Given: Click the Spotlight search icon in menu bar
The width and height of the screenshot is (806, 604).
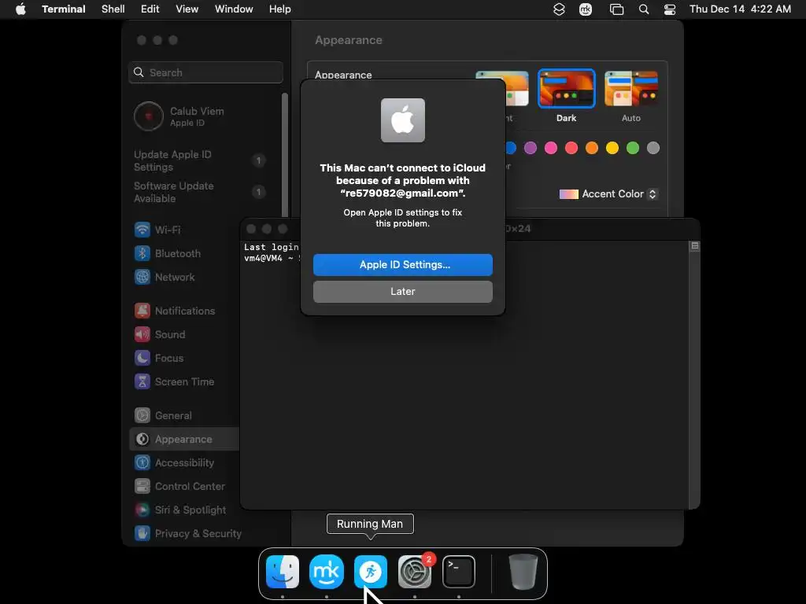Looking at the screenshot, I should 644,9.
